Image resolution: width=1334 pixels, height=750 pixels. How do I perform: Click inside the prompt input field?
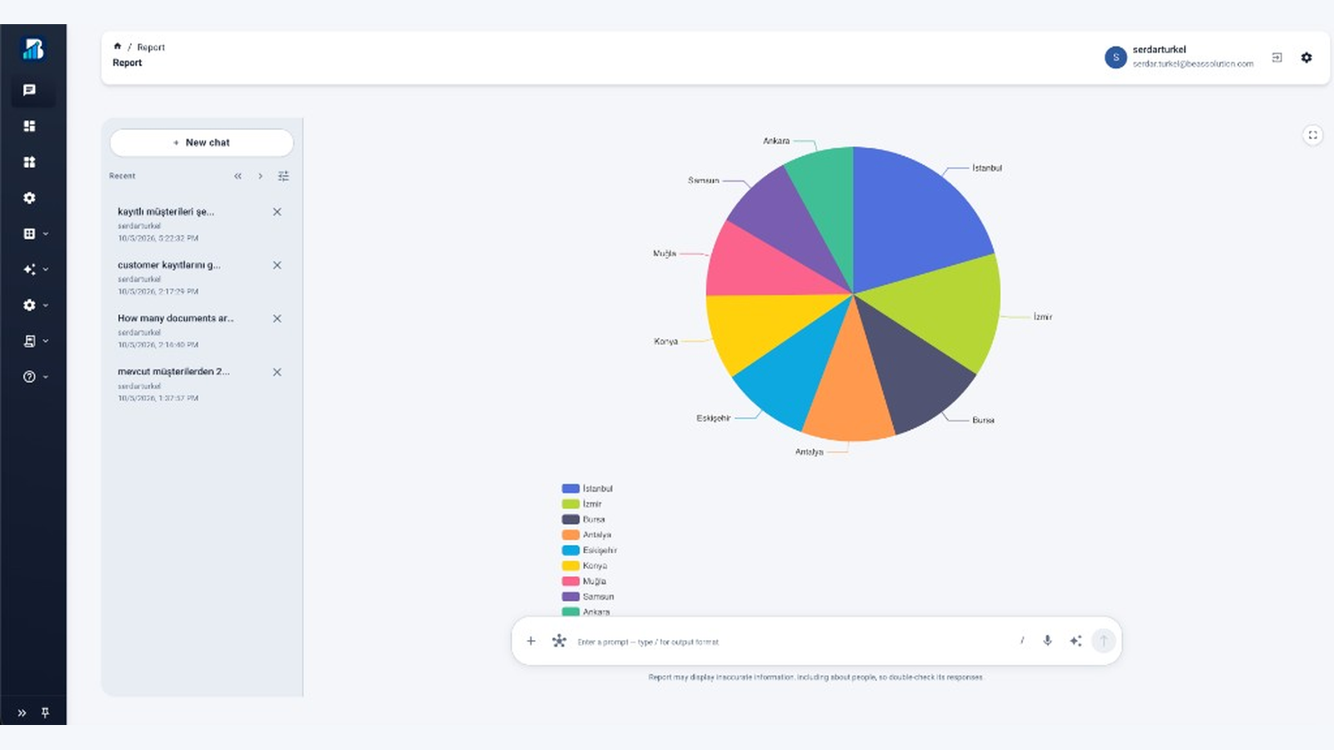tap(792, 642)
